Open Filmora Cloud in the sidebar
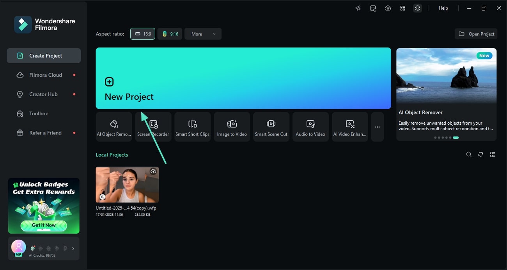 point(44,75)
